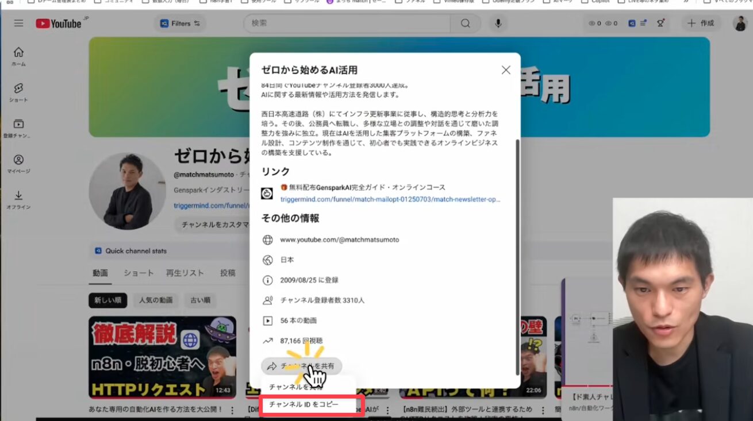Click the YouTube logo
The width and height of the screenshot is (753, 421).
tap(59, 24)
